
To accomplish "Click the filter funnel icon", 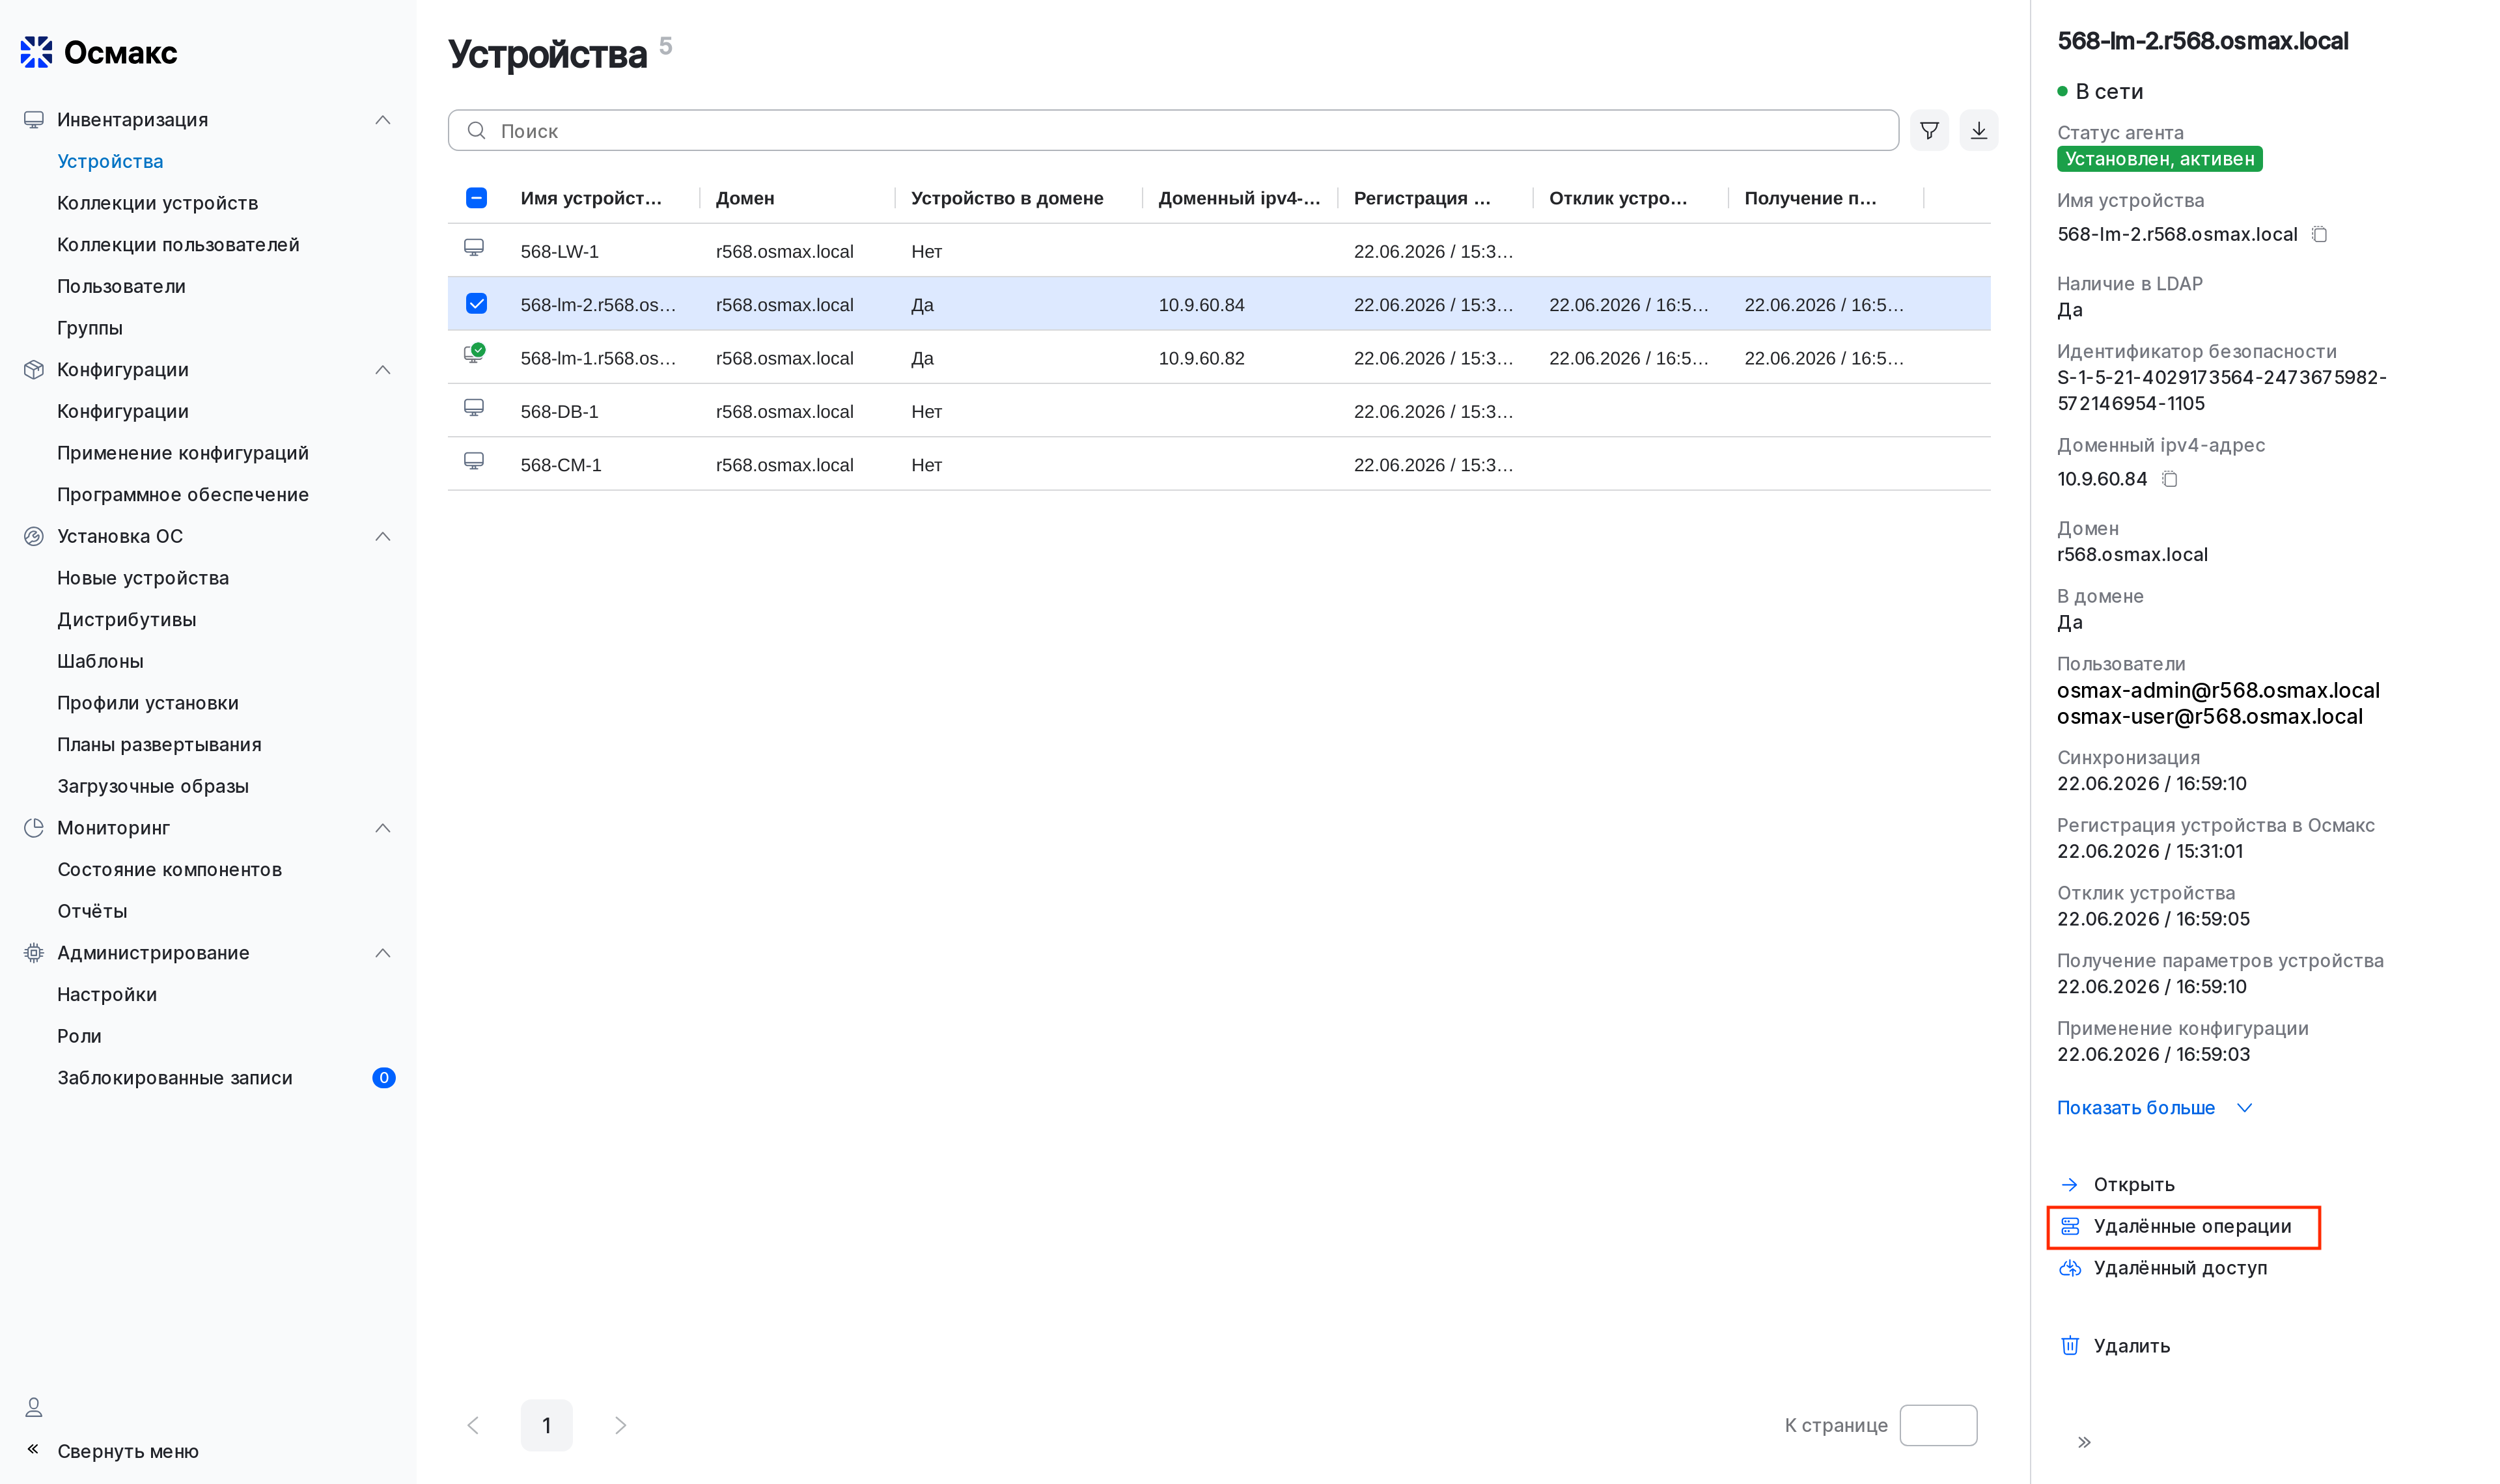I will click(1929, 130).
